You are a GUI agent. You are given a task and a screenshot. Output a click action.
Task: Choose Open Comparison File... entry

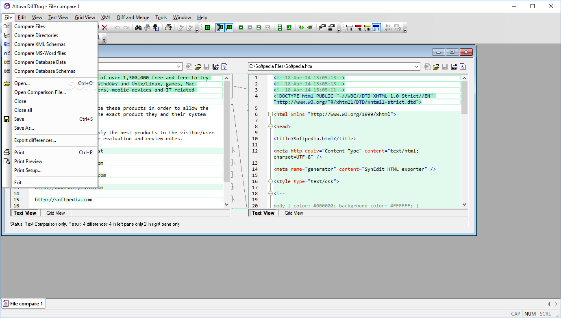(x=50, y=92)
